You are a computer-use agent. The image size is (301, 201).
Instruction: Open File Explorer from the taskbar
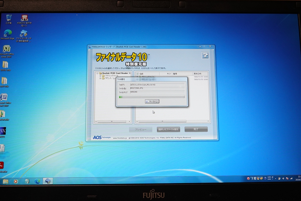tap(6, 181)
